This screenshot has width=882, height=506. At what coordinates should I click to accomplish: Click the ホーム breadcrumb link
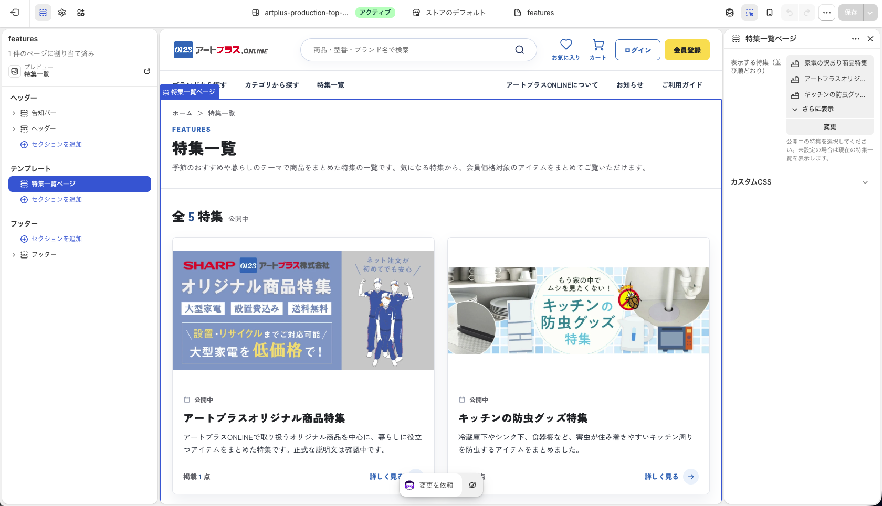[182, 113]
